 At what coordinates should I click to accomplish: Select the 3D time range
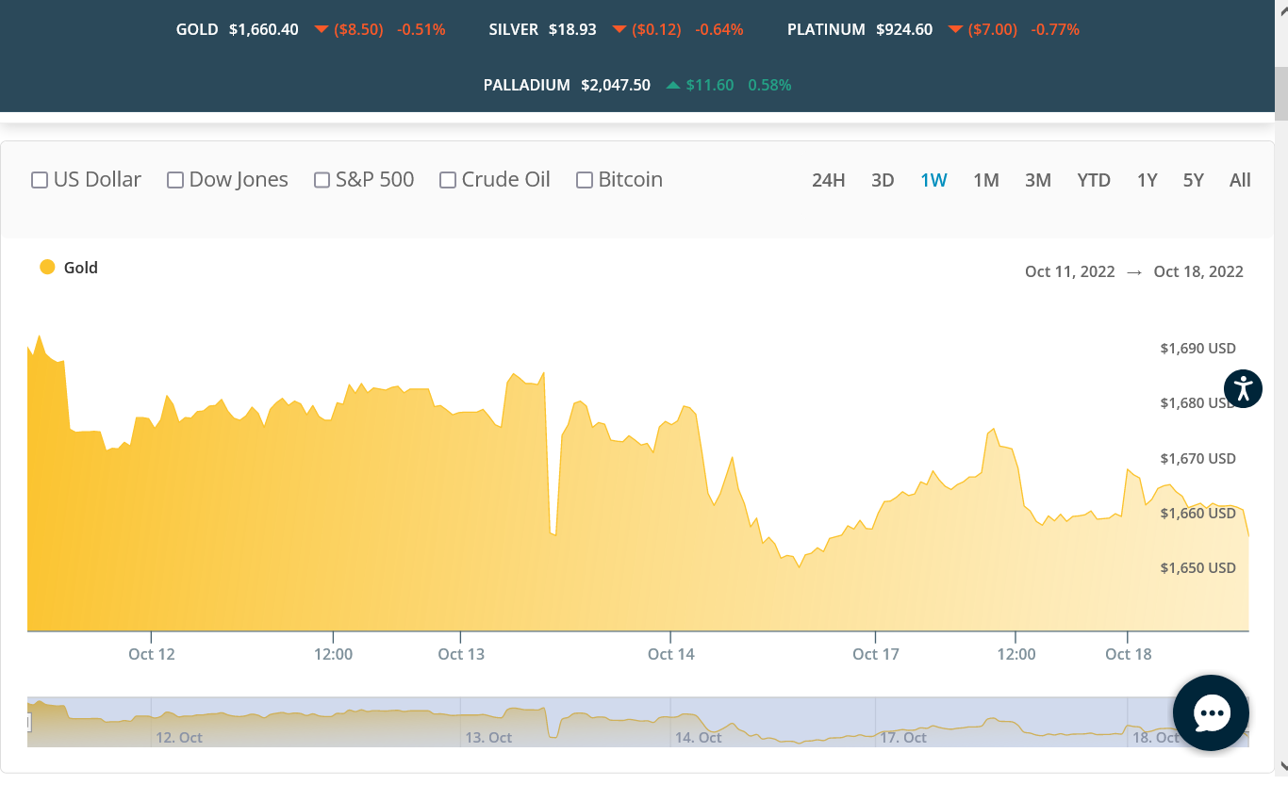(x=883, y=180)
